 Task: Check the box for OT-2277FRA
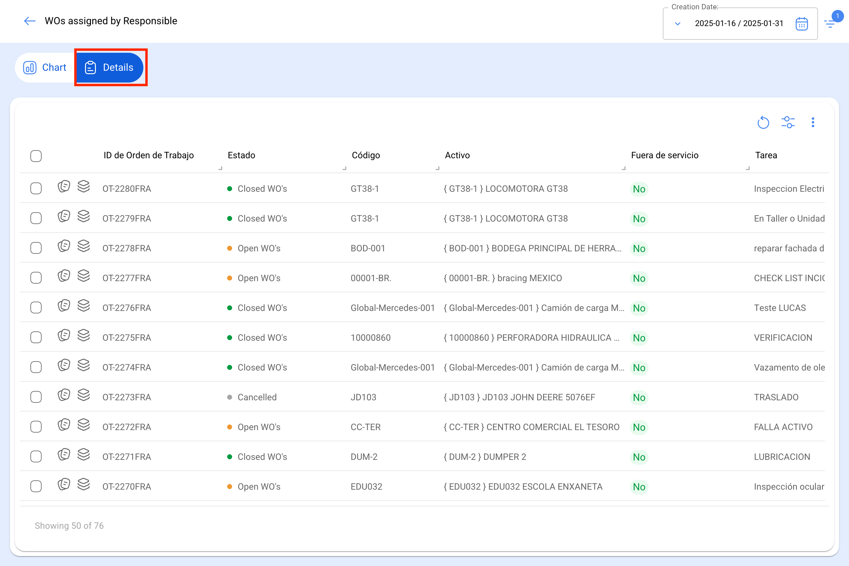pos(36,278)
